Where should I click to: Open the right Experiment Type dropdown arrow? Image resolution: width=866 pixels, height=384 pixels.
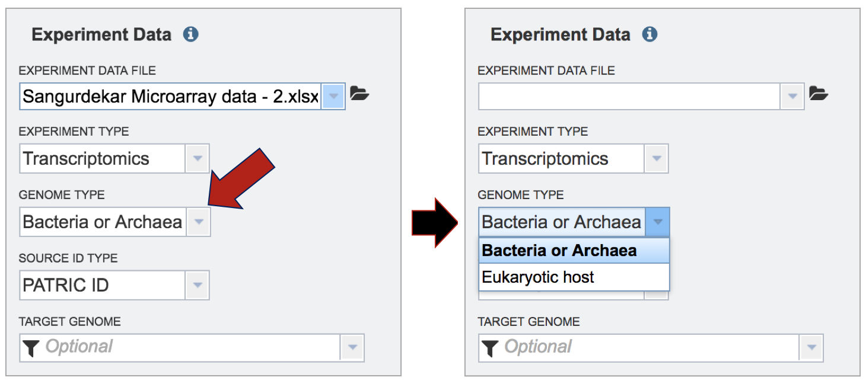[x=657, y=159]
